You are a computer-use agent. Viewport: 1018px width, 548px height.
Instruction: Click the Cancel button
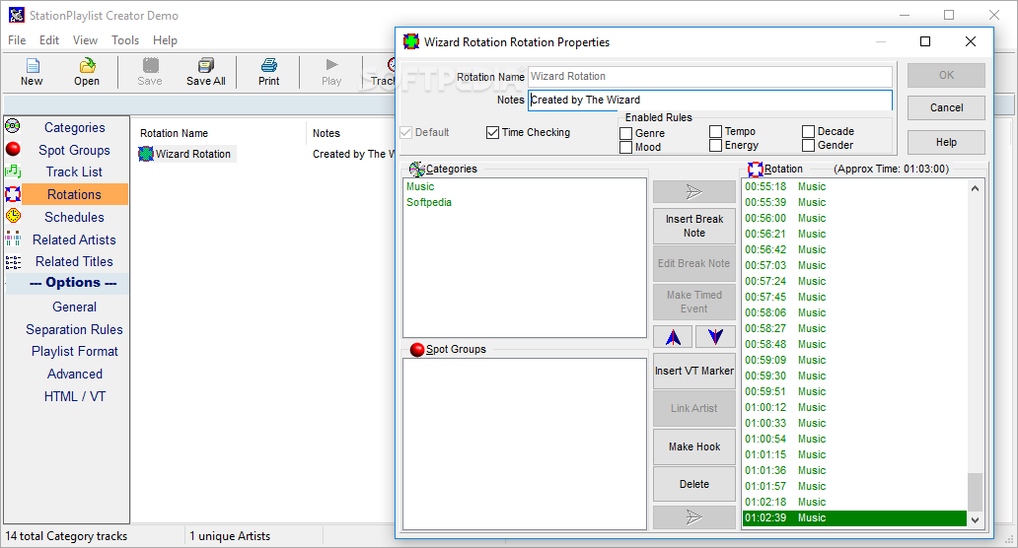pos(946,107)
